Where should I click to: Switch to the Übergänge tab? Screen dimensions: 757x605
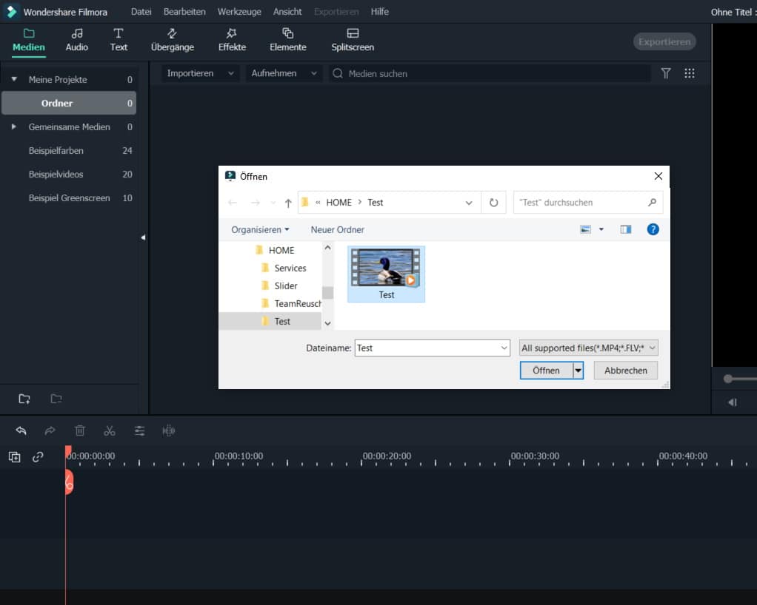tap(172, 40)
